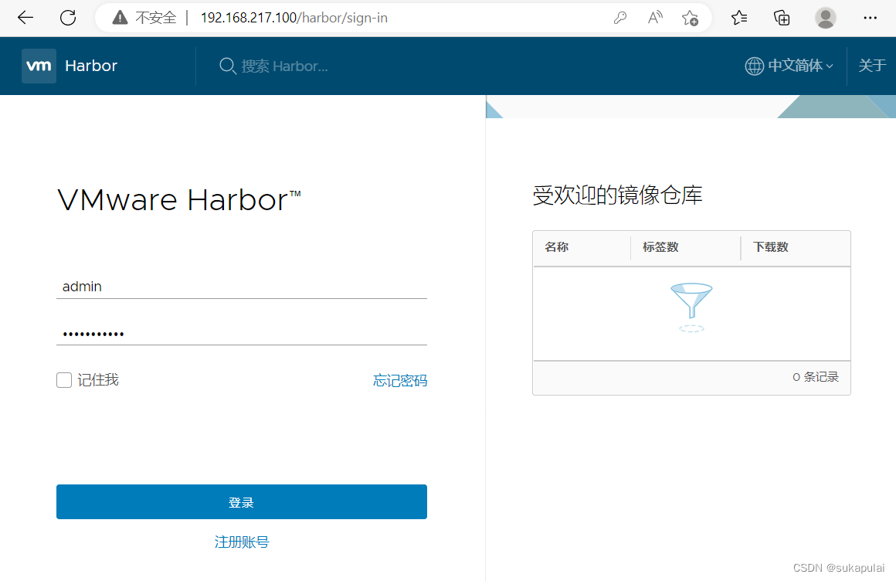896x581 pixels.
Task: Reload the page with refresh icon
Action: (68, 18)
